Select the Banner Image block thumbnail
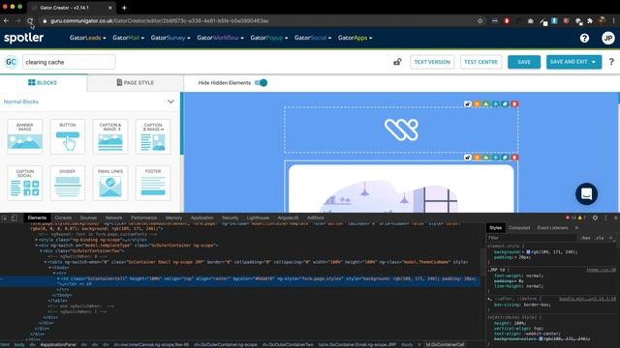Image resolution: width=620 pixels, height=348 pixels. 25,136
